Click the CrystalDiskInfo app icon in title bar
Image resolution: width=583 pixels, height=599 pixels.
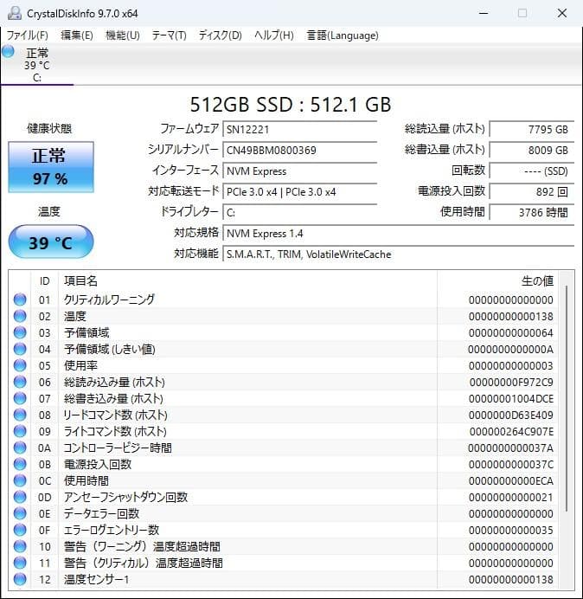point(15,13)
